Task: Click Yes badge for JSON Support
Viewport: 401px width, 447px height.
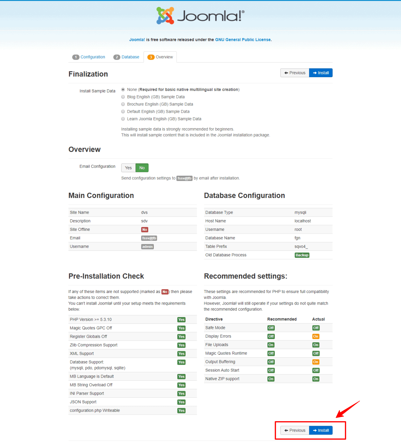Action: [181, 402]
